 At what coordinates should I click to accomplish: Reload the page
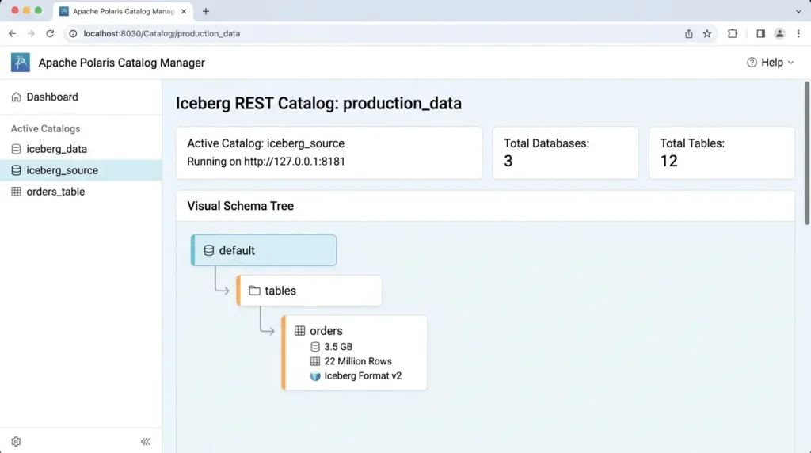(50, 33)
